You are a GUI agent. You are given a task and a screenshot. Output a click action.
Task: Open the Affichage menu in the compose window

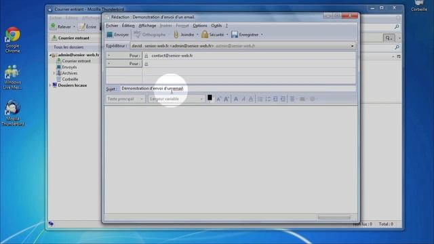click(147, 26)
